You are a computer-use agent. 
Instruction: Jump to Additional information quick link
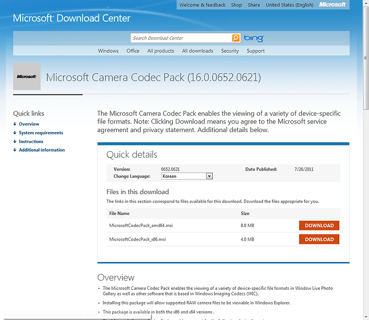[x=42, y=150]
